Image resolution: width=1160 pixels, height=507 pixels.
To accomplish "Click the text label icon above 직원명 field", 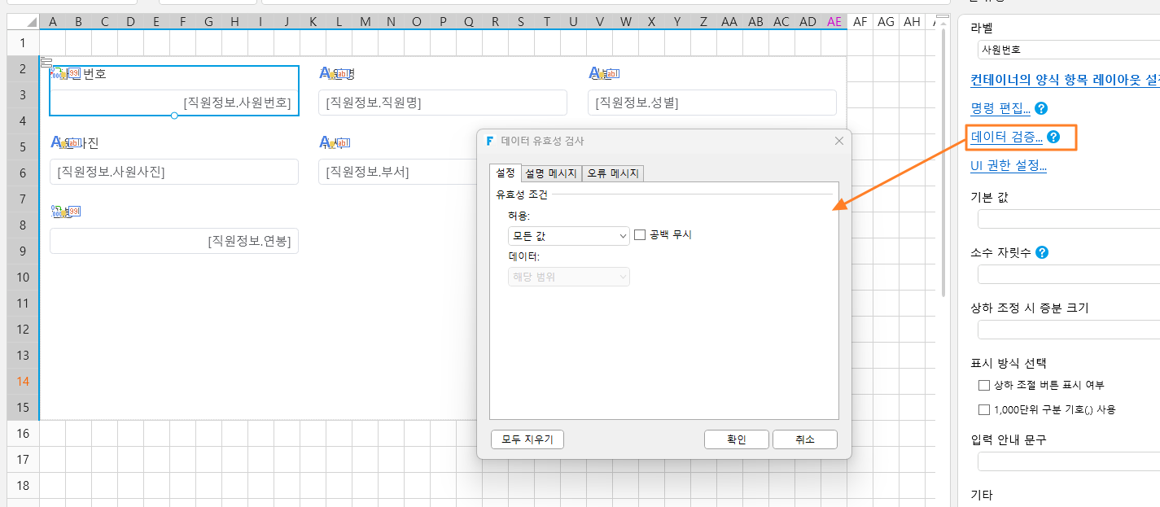I will 335,74.
